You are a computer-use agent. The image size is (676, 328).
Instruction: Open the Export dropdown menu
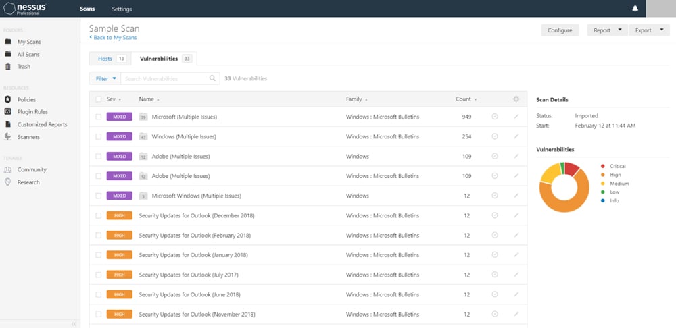(x=648, y=30)
